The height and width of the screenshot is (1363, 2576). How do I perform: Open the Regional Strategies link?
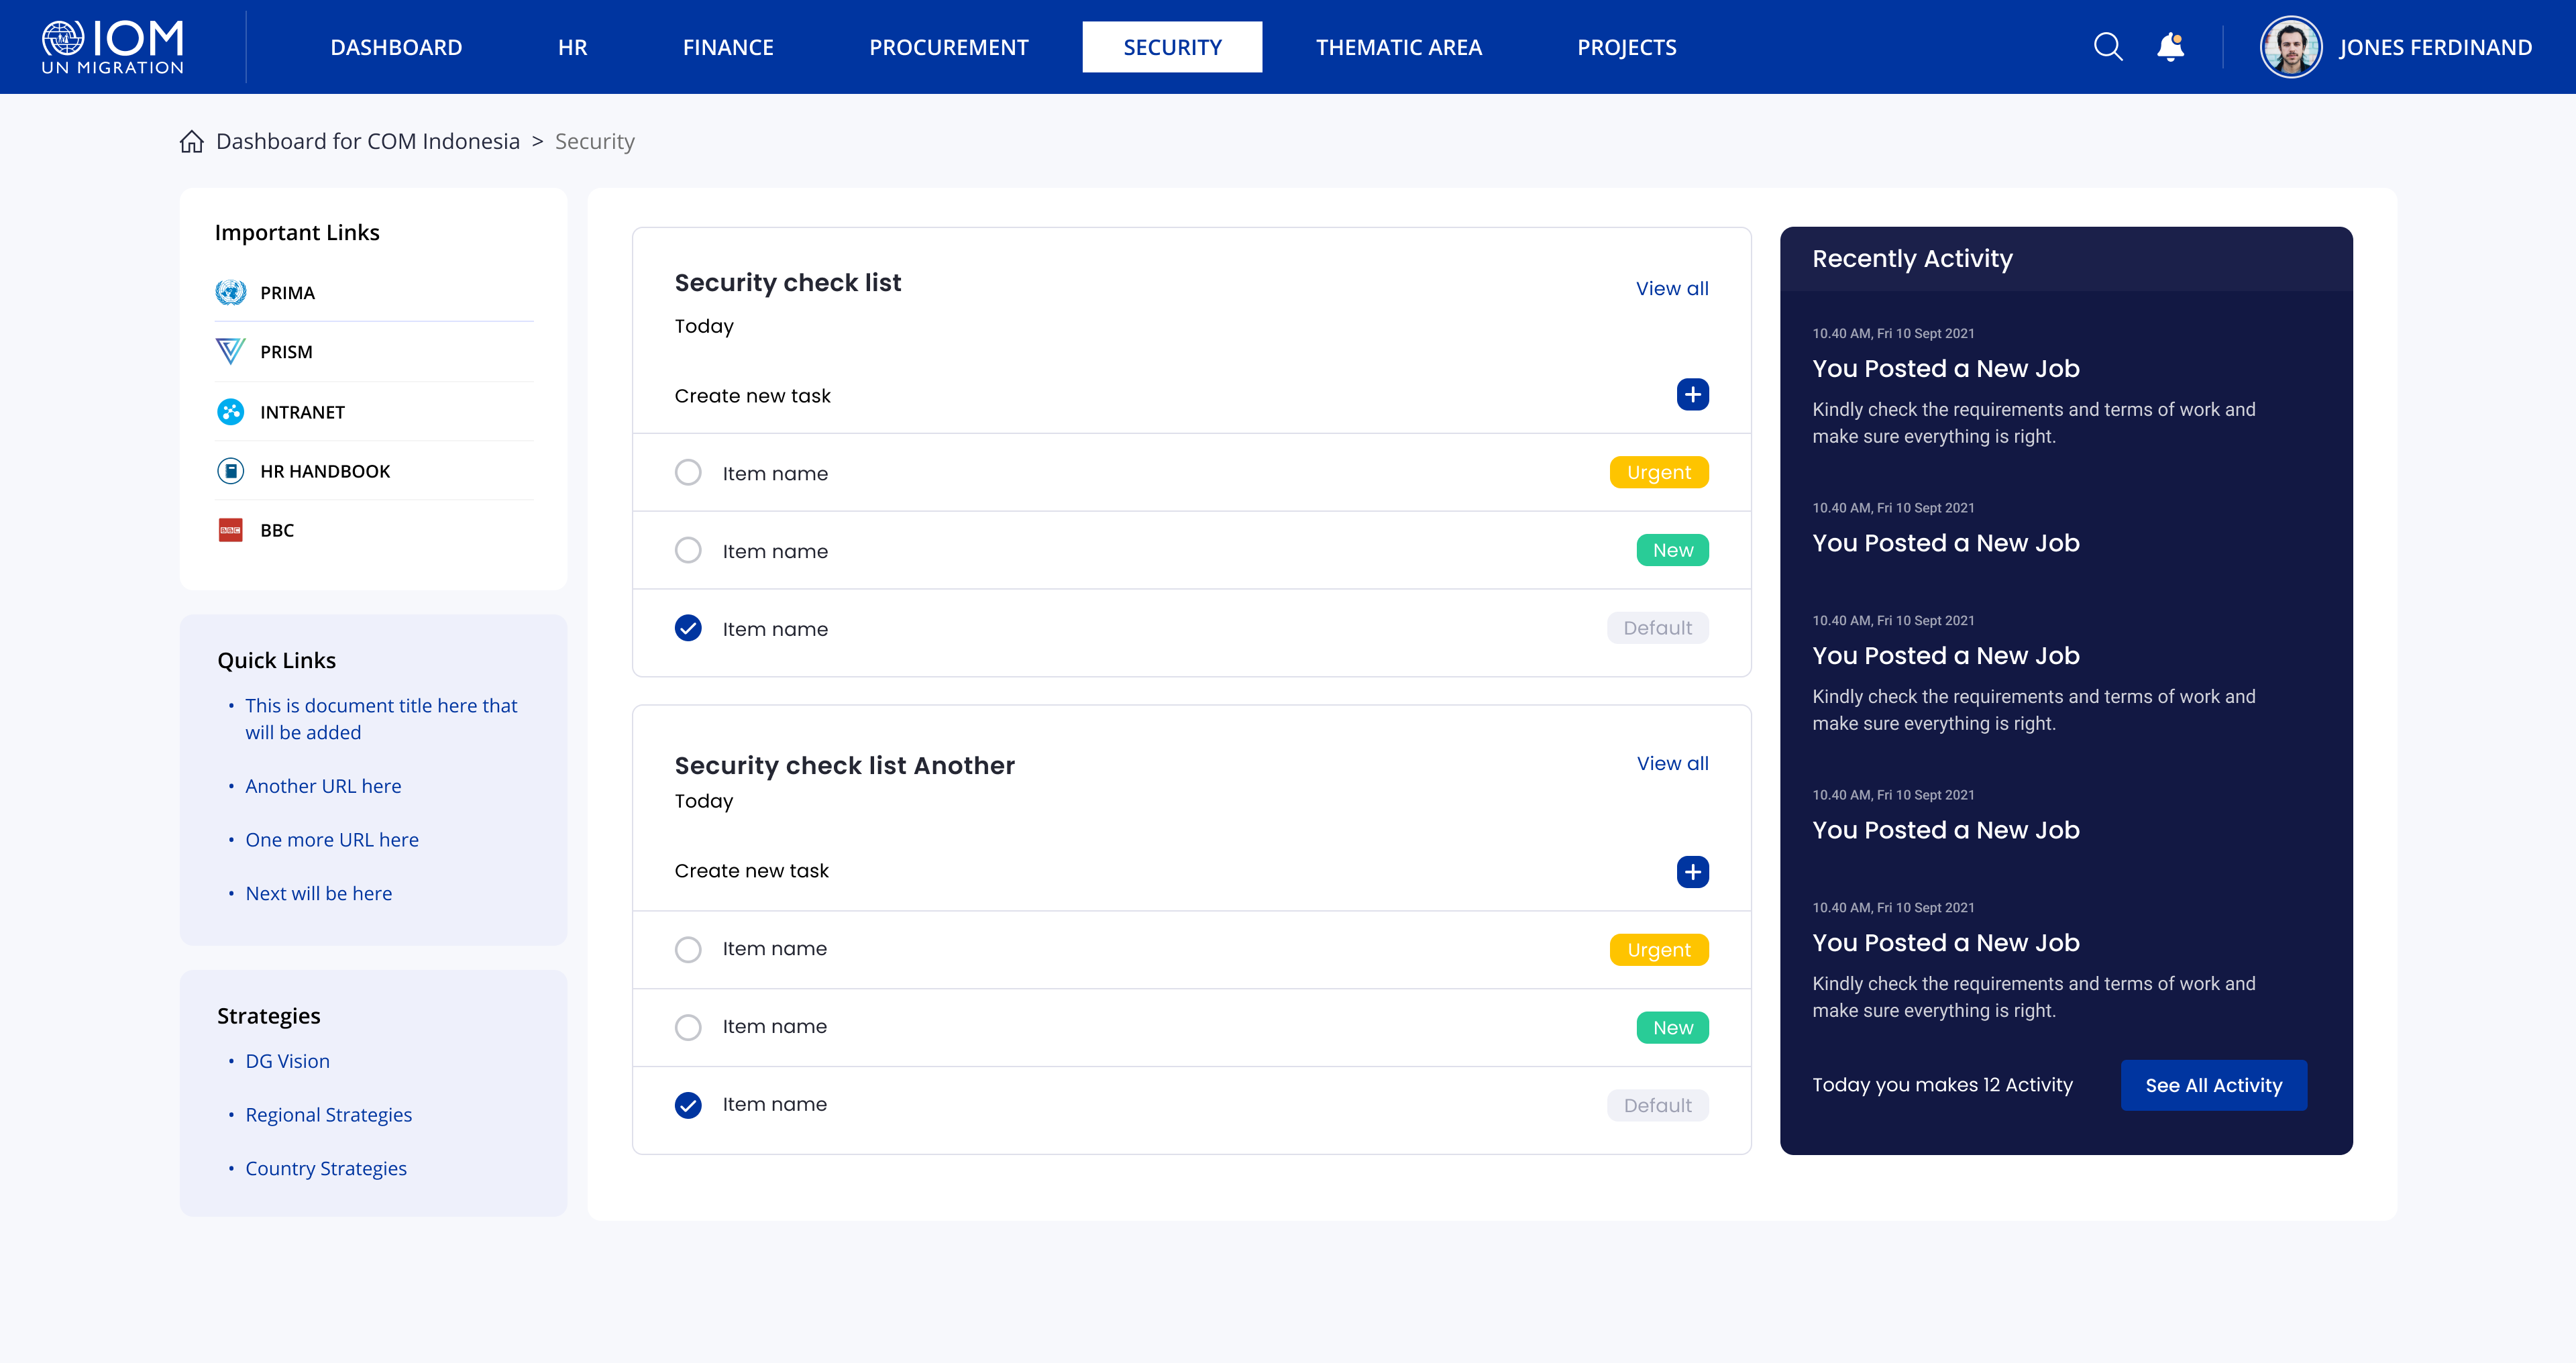click(x=328, y=1114)
